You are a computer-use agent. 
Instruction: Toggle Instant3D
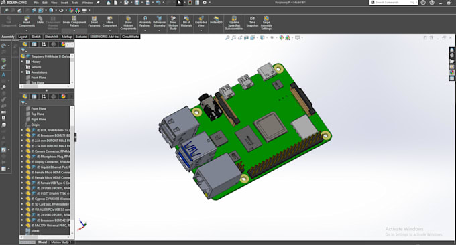point(216,20)
